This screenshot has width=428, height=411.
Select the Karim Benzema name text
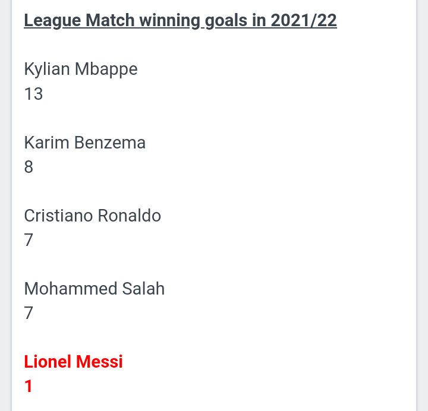84,143
